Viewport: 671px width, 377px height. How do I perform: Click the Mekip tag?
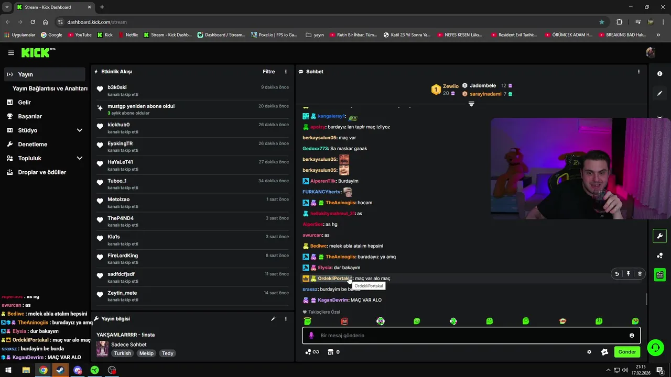146,353
